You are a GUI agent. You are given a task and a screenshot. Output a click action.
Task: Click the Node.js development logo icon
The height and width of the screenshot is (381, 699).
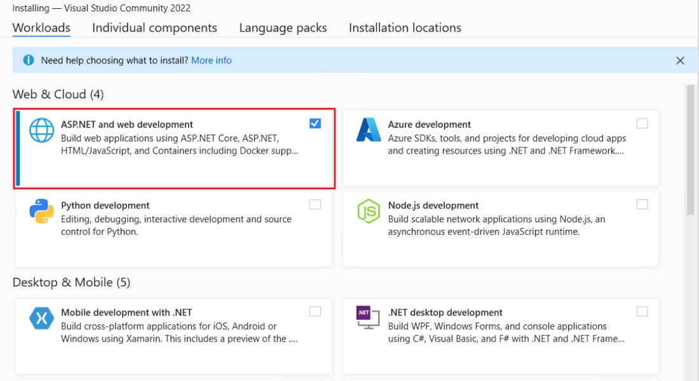(369, 211)
